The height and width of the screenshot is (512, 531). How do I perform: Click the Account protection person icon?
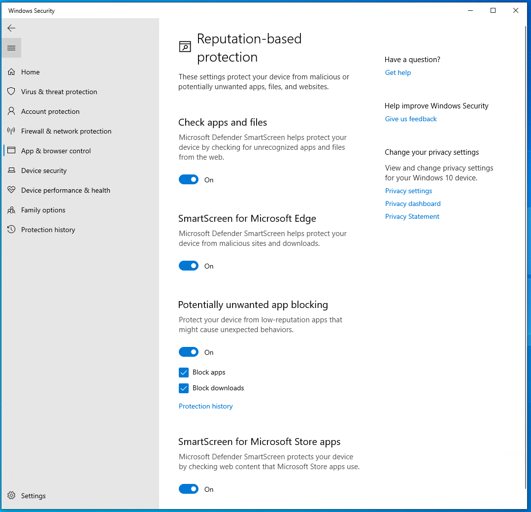click(x=11, y=111)
